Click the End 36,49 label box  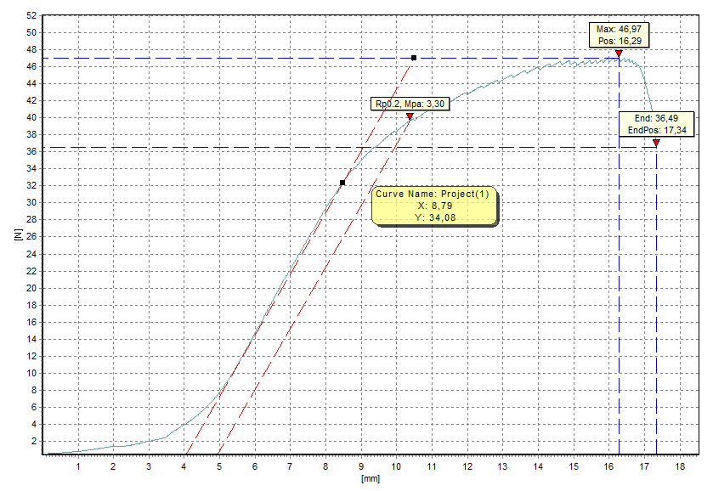coord(657,124)
